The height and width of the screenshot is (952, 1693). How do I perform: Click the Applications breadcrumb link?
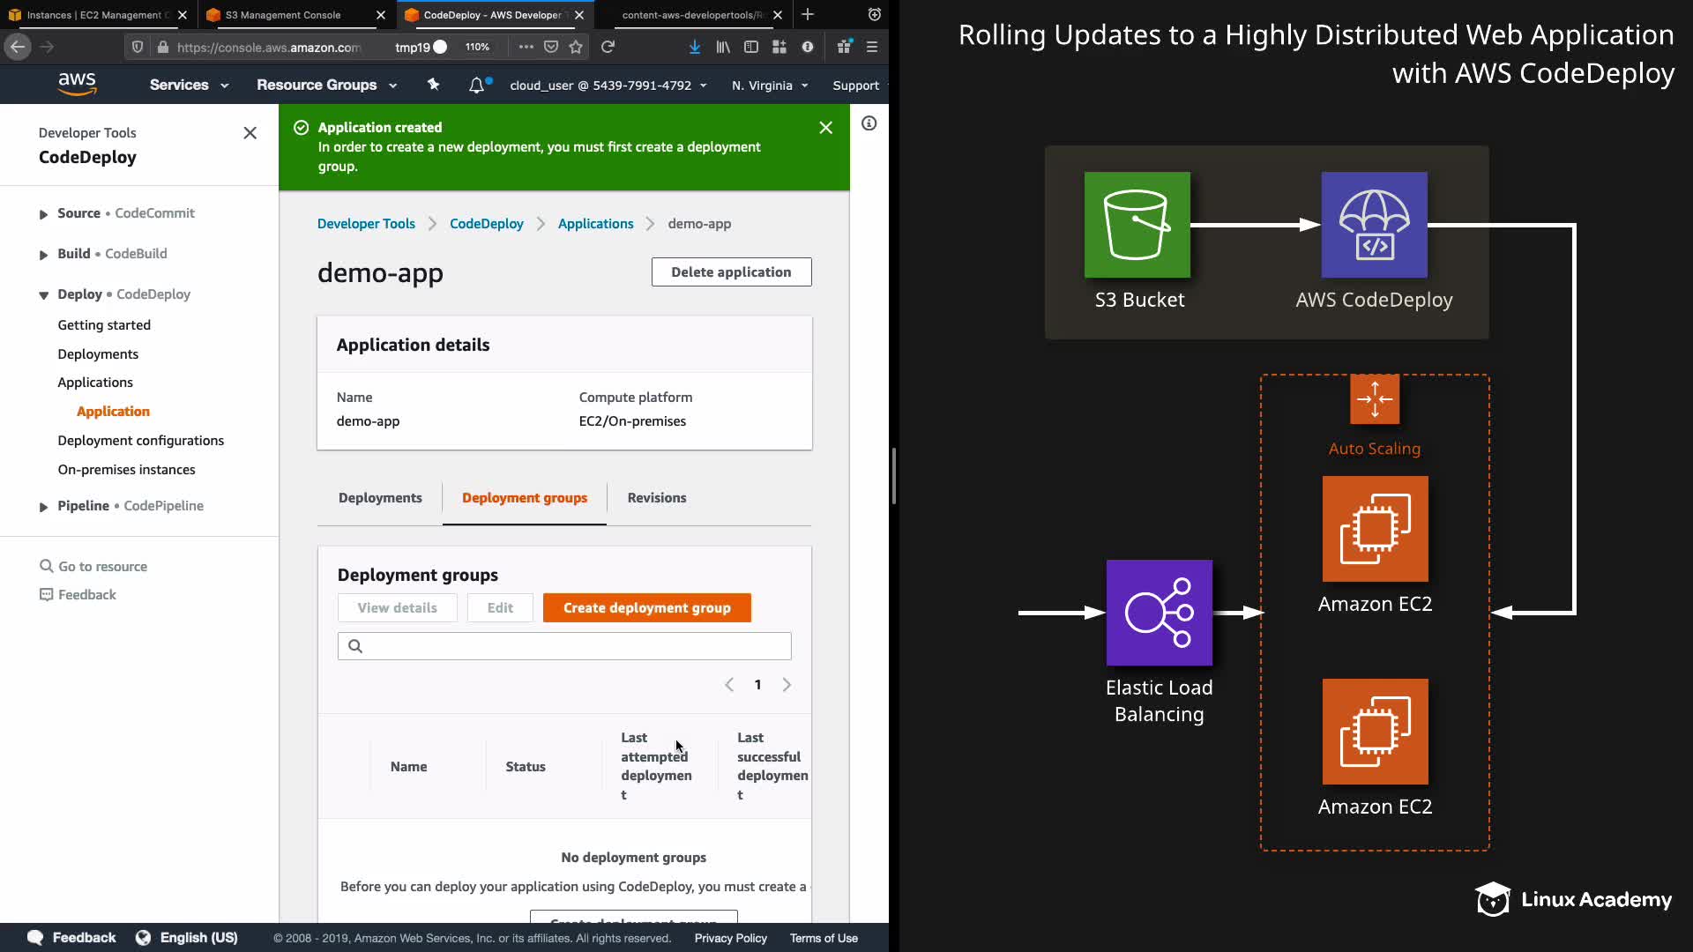pyautogui.click(x=595, y=224)
